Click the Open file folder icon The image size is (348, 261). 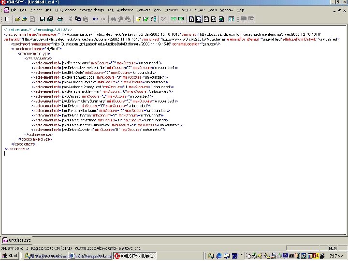pyautogui.click(x=17, y=19)
